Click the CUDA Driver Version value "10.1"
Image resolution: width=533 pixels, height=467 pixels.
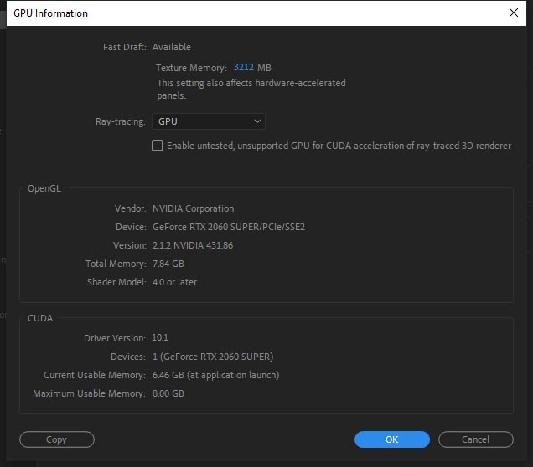pyautogui.click(x=160, y=337)
